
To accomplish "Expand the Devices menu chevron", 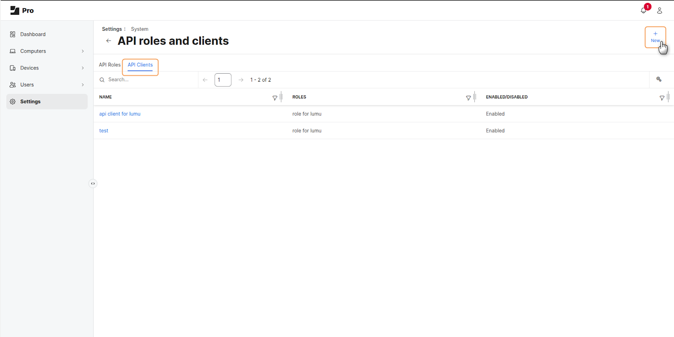I will click(83, 68).
